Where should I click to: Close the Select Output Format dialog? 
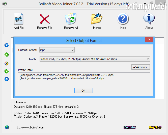click(x=149, y=39)
